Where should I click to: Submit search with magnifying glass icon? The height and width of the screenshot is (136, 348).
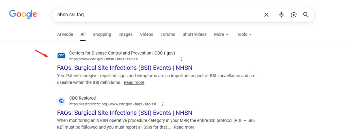pyautogui.click(x=306, y=15)
